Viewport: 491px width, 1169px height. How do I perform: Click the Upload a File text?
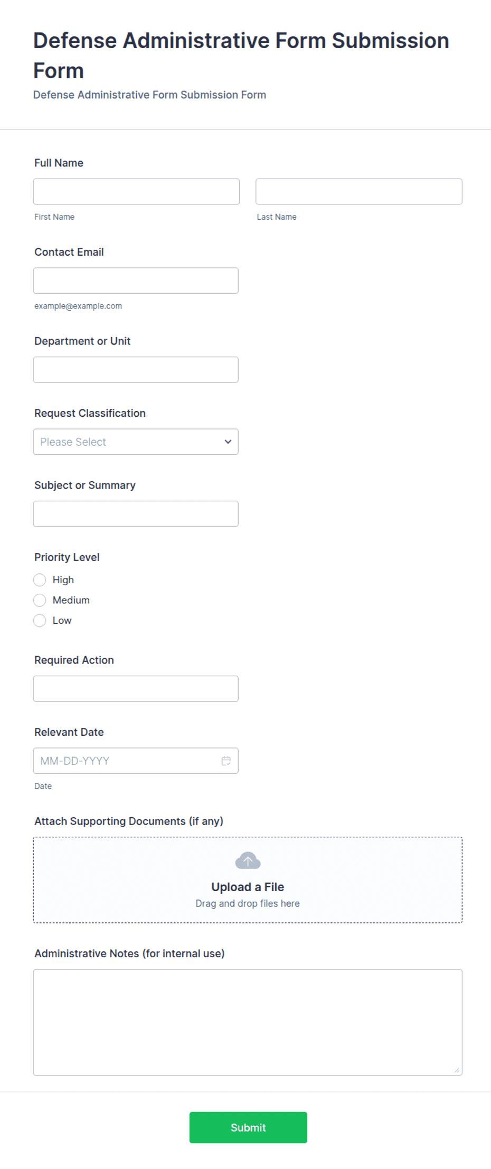coord(248,887)
